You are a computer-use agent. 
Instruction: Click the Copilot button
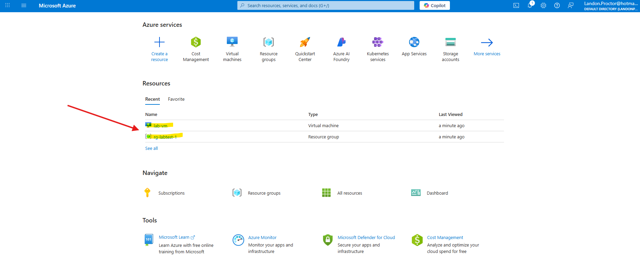click(435, 5)
